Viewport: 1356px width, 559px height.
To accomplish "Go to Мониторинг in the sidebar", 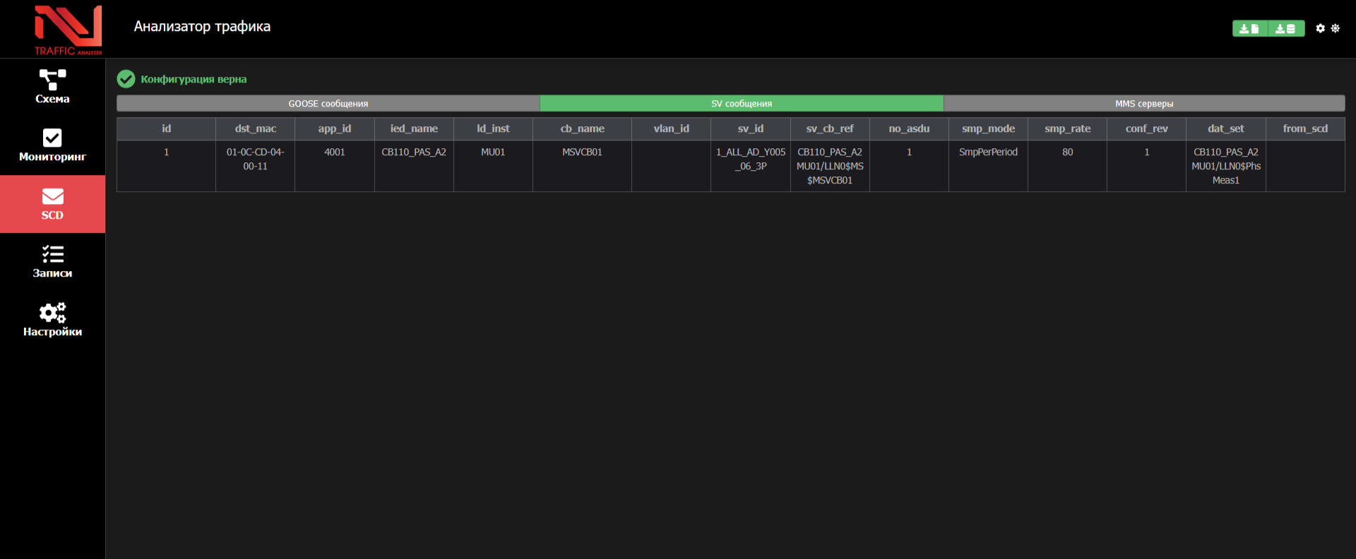I will pyautogui.click(x=52, y=145).
